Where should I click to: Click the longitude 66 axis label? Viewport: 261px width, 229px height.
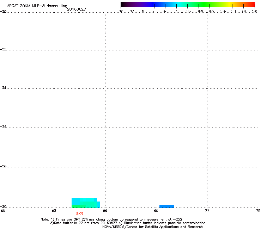(x=105, y=211)
